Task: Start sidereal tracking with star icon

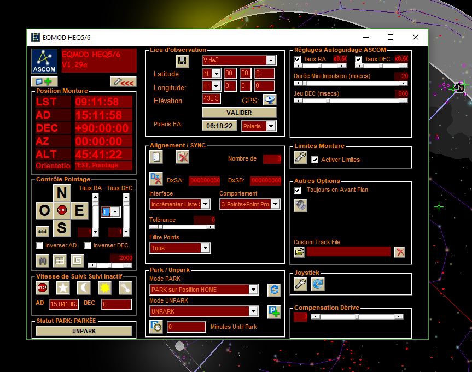Action: [x=63, y=288]
